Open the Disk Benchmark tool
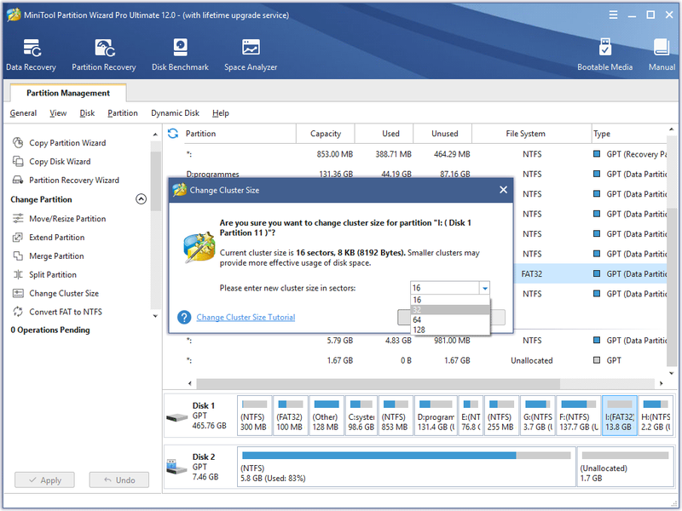The height and width of the screenshot is (511, 682). tap(180, 55)
